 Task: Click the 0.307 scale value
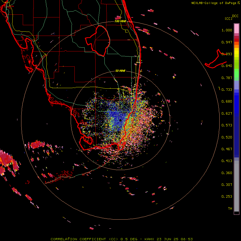(x=227, y=185)
